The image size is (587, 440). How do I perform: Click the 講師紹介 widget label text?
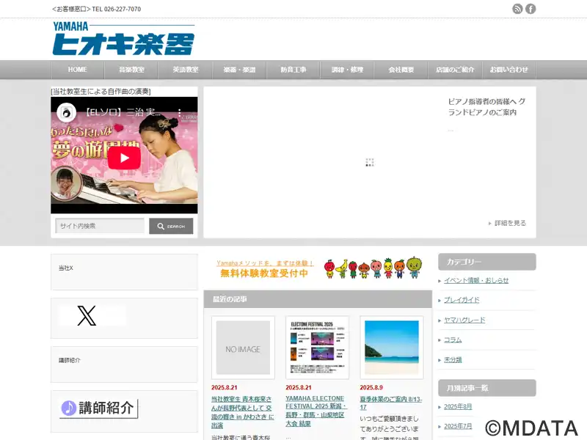69,360
